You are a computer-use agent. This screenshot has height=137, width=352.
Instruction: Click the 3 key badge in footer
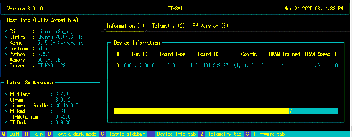pyautogui.click(x=248, y=134)
